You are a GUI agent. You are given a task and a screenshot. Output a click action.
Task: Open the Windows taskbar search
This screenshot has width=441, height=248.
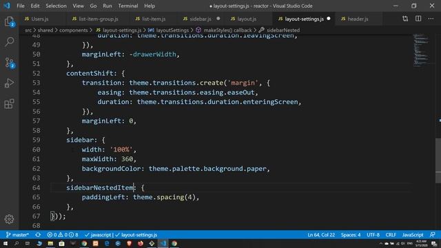[17, 243]
